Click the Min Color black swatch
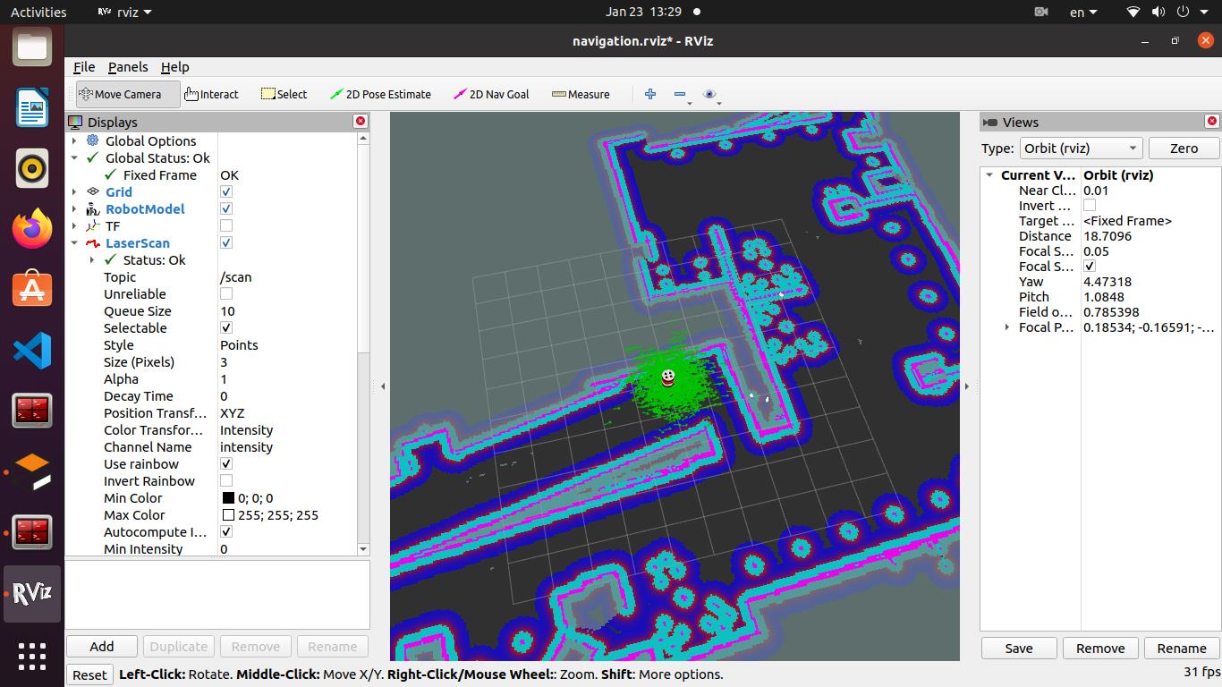This screenshot has width=1222, height=687. coord(228,498)
